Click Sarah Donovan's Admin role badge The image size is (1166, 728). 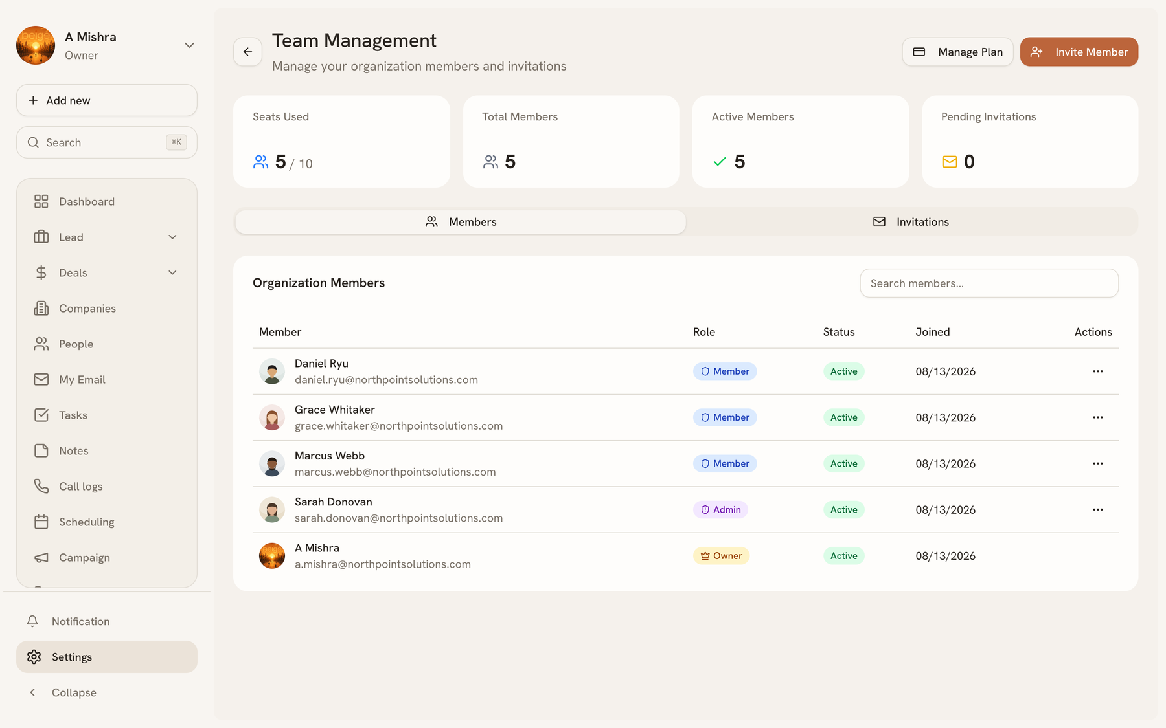point(720,509)
